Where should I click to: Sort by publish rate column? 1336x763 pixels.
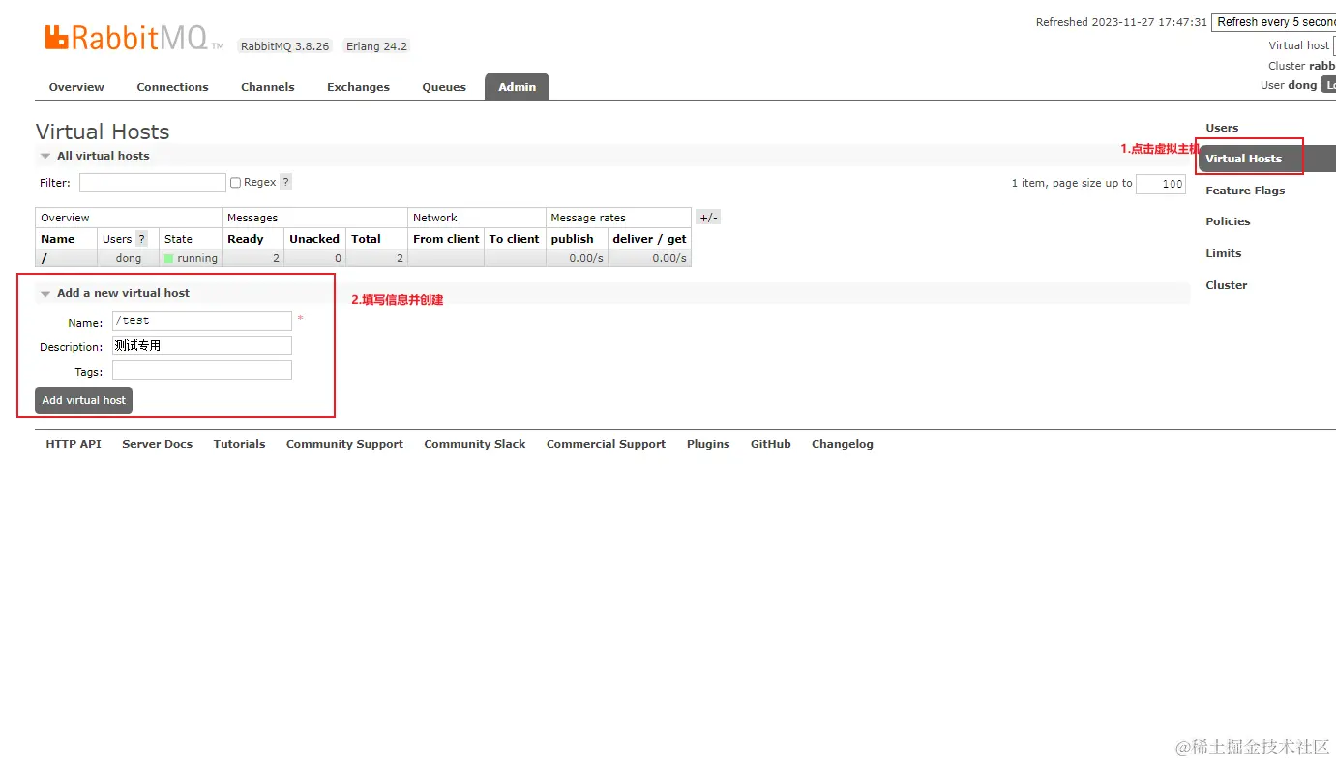click(573, 239)
